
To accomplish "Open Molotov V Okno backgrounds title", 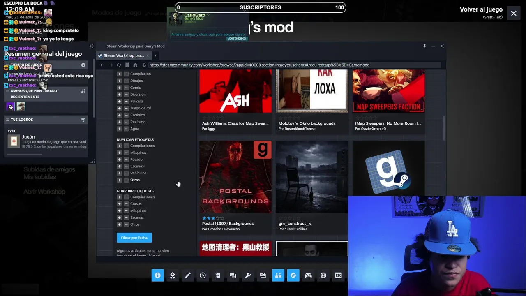I will (307, 123).
